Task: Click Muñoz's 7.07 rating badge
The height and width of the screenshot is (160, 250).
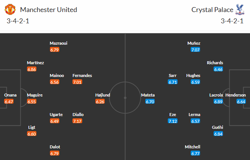Action: [x=195, y=50]
